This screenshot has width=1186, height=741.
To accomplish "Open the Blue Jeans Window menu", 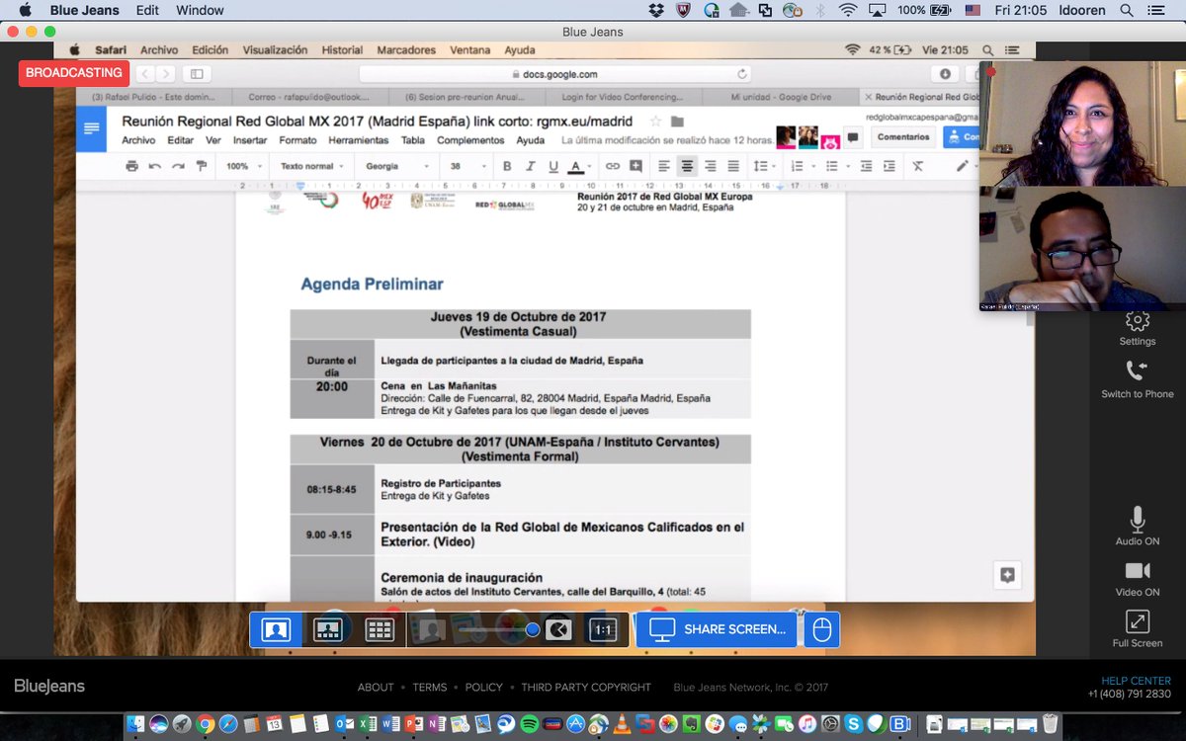I will (x=200, y=10).
